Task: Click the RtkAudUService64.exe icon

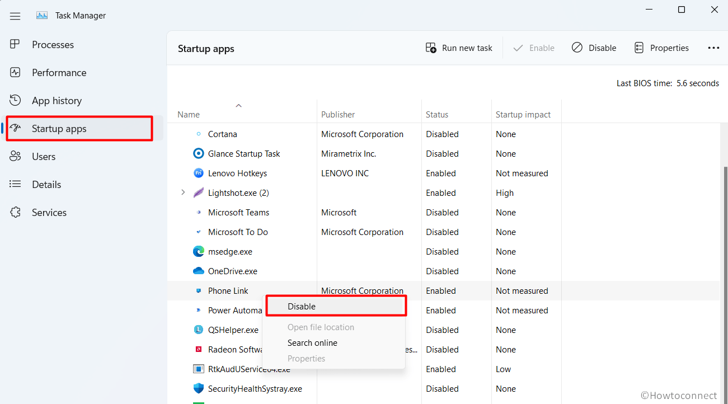Action: click(199, 369)
